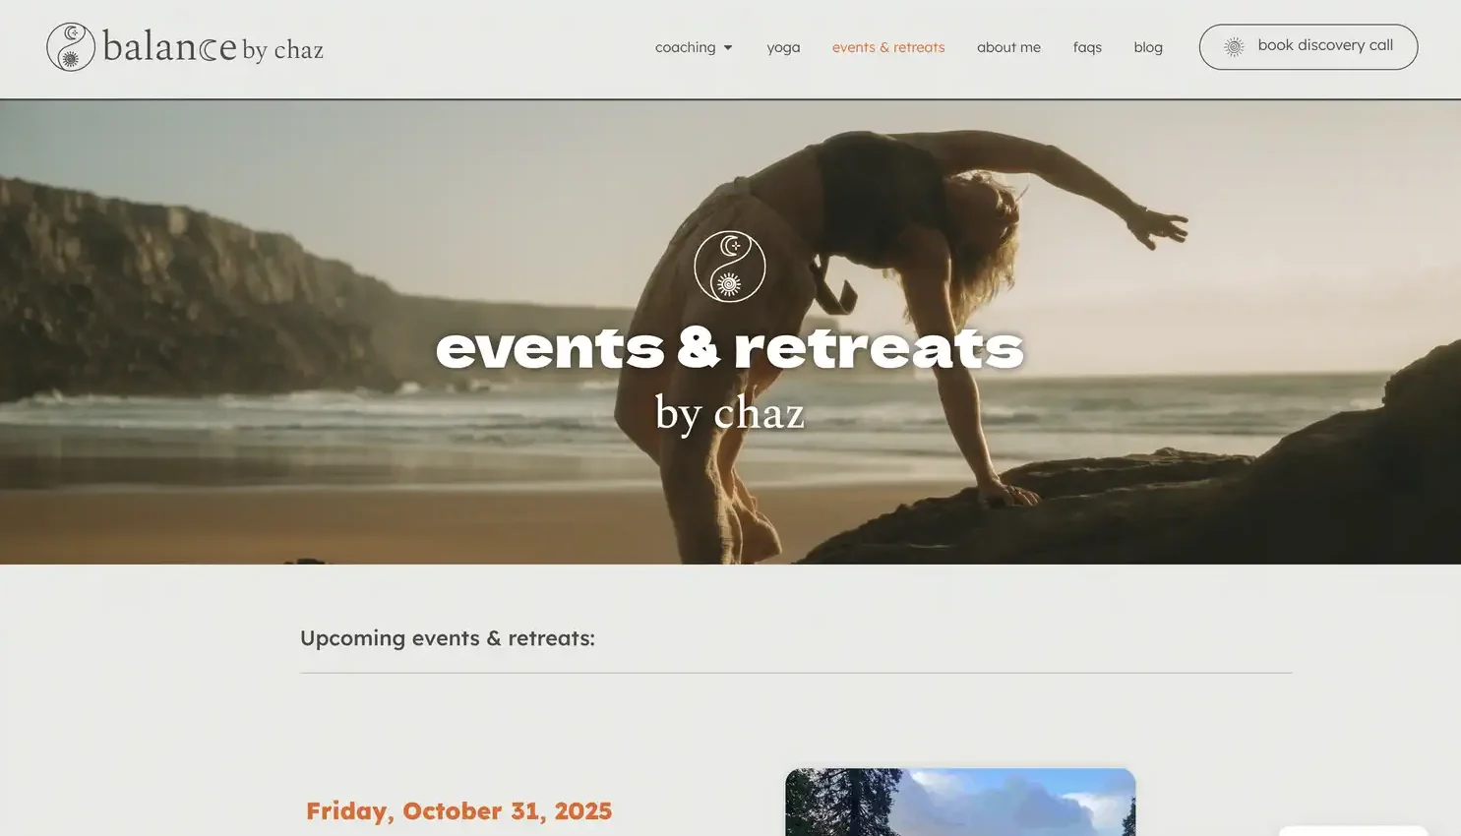Open the coaching menu item

click(x=686, y=47)
